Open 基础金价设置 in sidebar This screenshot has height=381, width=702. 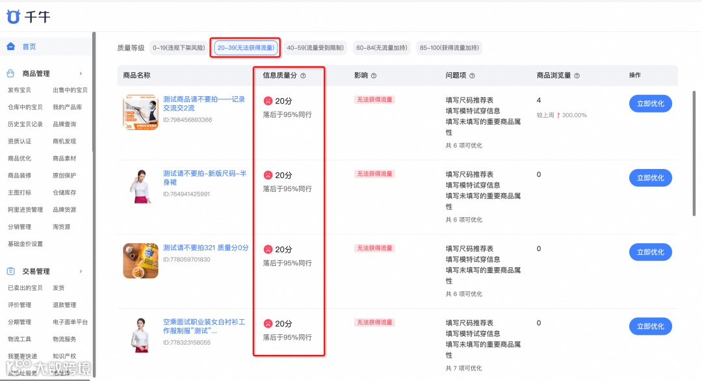(x=25, y=244)
